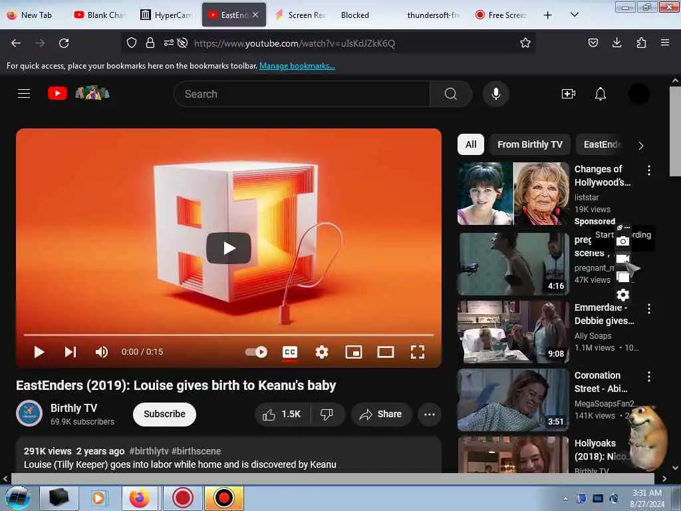Open a new browser tab with plus
Image resolution: width=681 pixels, height=511 pixels.
(548, 15)
